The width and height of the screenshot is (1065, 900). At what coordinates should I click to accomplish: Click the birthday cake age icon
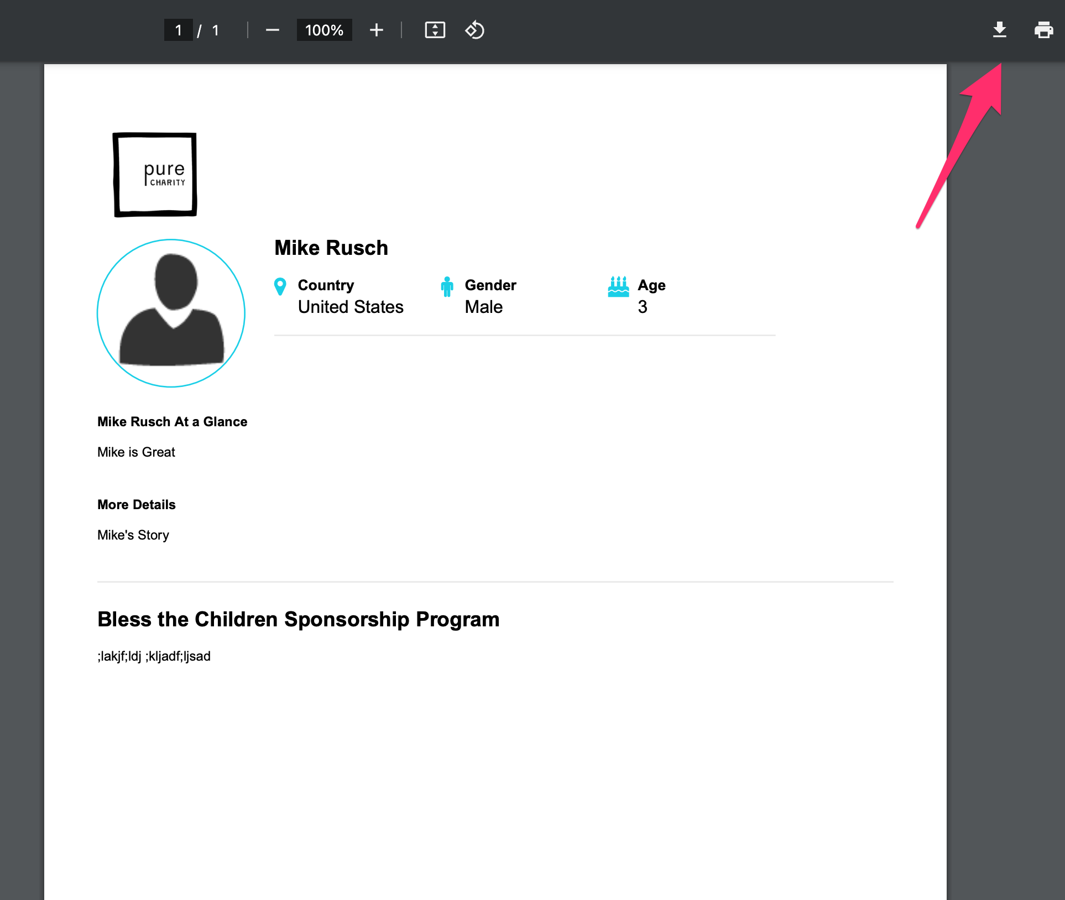[x=618, y=287]
